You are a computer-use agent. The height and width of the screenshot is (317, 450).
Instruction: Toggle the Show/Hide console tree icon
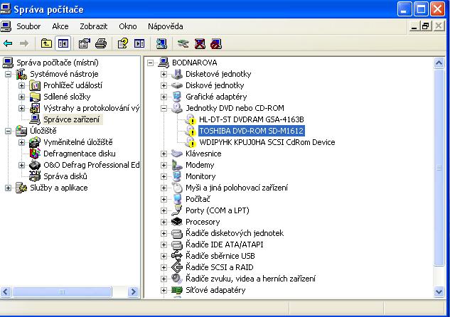tap(63, 43)
